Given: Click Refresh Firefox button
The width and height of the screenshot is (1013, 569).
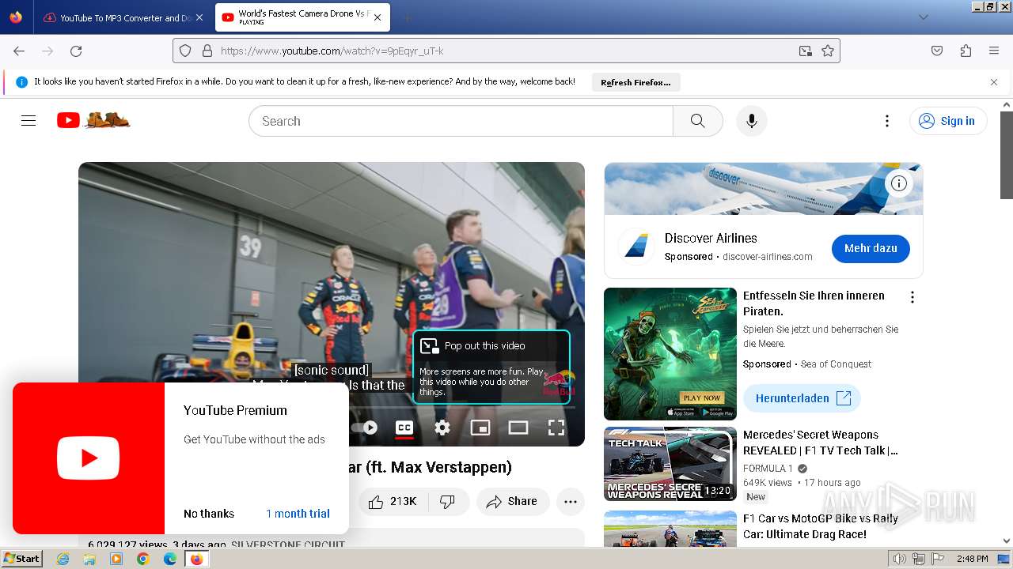Looking at the screenshot, I should pos(635,82).
